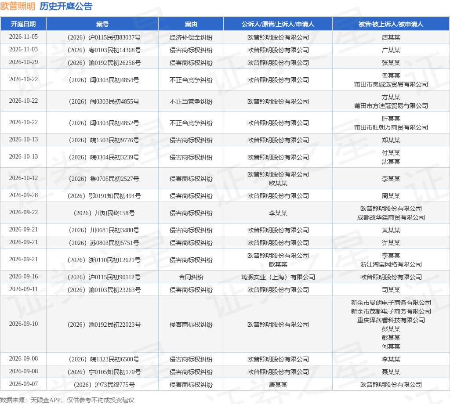
Task: Click the 公诉人/原告/上诉人/申请人 column header
Action: click(278, 24)
